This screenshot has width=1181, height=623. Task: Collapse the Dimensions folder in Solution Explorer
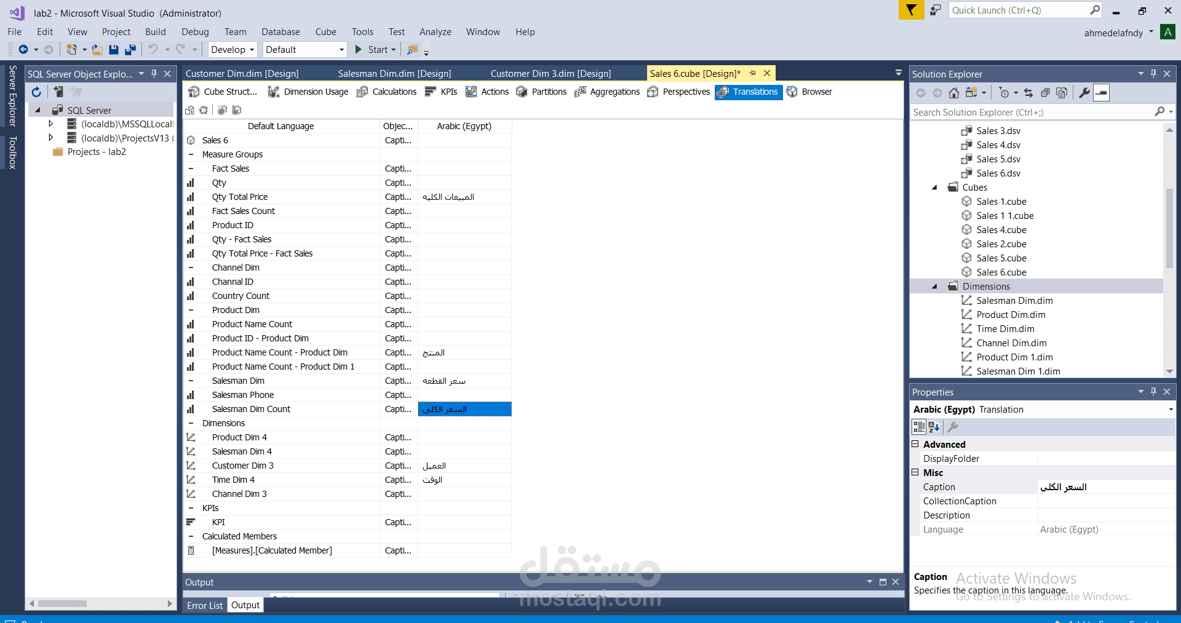(x=934, y=286)
